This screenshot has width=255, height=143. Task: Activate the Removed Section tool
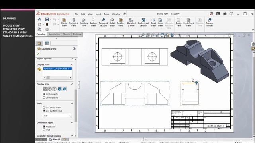pos(103,22)
